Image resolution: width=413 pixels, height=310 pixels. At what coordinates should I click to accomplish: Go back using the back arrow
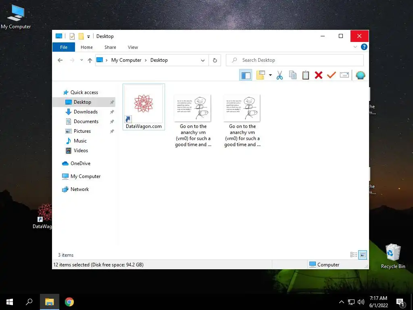click(x=60, y=60)
